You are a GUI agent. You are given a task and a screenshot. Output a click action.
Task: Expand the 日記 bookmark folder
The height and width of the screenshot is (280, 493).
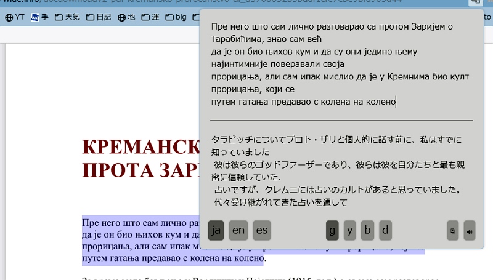click(x=99, y=18)
